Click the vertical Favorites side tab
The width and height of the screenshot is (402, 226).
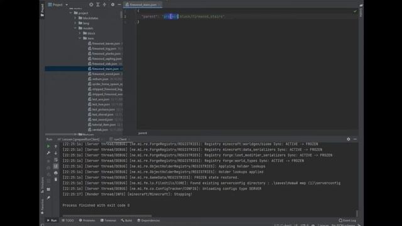pos(42,207)
